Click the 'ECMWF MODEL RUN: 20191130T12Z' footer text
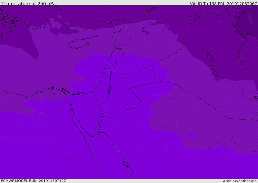Image resolution: width=258 pixels, height=183 pixels. pyautogui.click(x=34, y=181)
